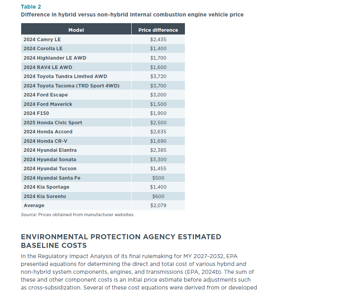Click the line beginning "presented equations for determining"
This screenshot has width=362, height=293.
point(134,264)
